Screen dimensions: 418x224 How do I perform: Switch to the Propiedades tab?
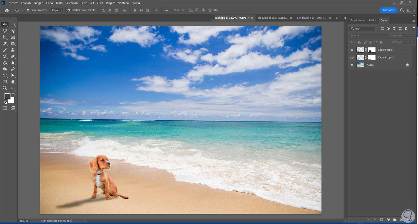coord(357,20)
